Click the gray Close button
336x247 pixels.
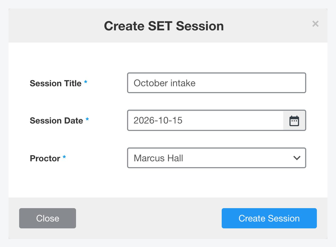[48, 218]
